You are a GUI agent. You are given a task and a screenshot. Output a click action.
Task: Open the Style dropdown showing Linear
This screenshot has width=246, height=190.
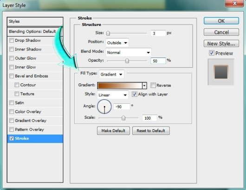113,95
